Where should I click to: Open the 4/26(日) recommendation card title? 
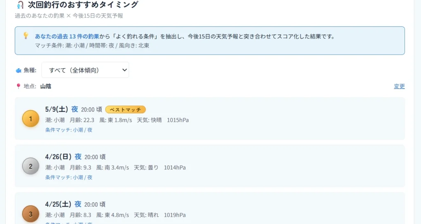58,157
